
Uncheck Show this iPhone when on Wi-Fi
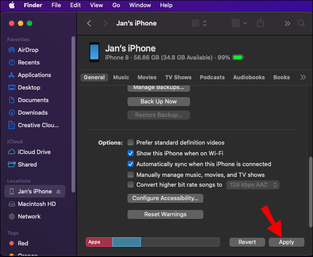coord(131,153)
